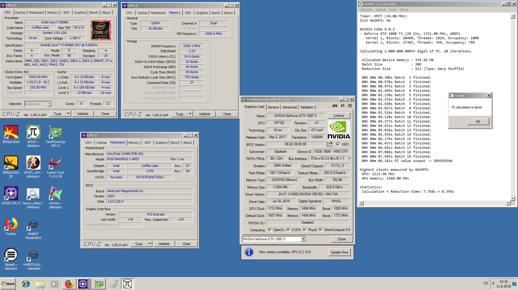Click the Windows Start button
Viewport: 518px width, 290px height.
8,284
